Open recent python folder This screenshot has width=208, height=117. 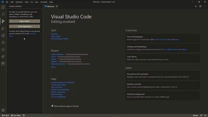[54, 59]
